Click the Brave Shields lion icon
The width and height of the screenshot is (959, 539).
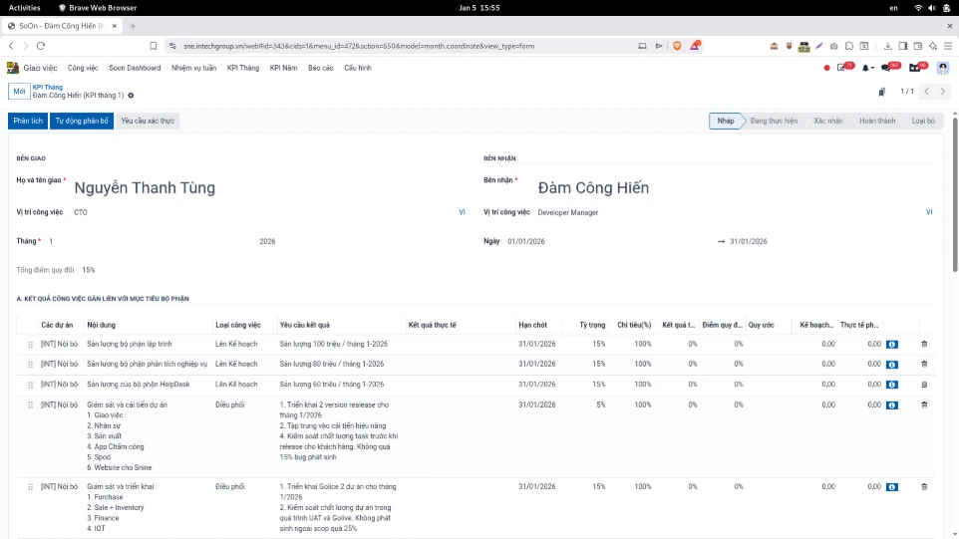point(677,46)
